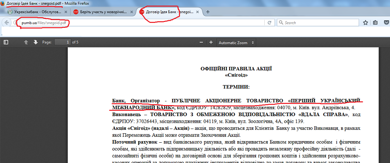Click the text «Снігоїд» under the heading

(236, 75)
